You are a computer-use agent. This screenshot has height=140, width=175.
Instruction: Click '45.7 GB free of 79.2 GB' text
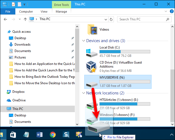(x=115, y=56)
